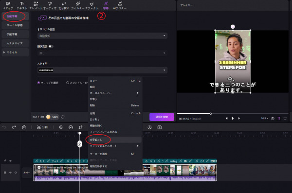Toggle the translation language switch
The image size is (292, 193).
[x=51, y=46]
